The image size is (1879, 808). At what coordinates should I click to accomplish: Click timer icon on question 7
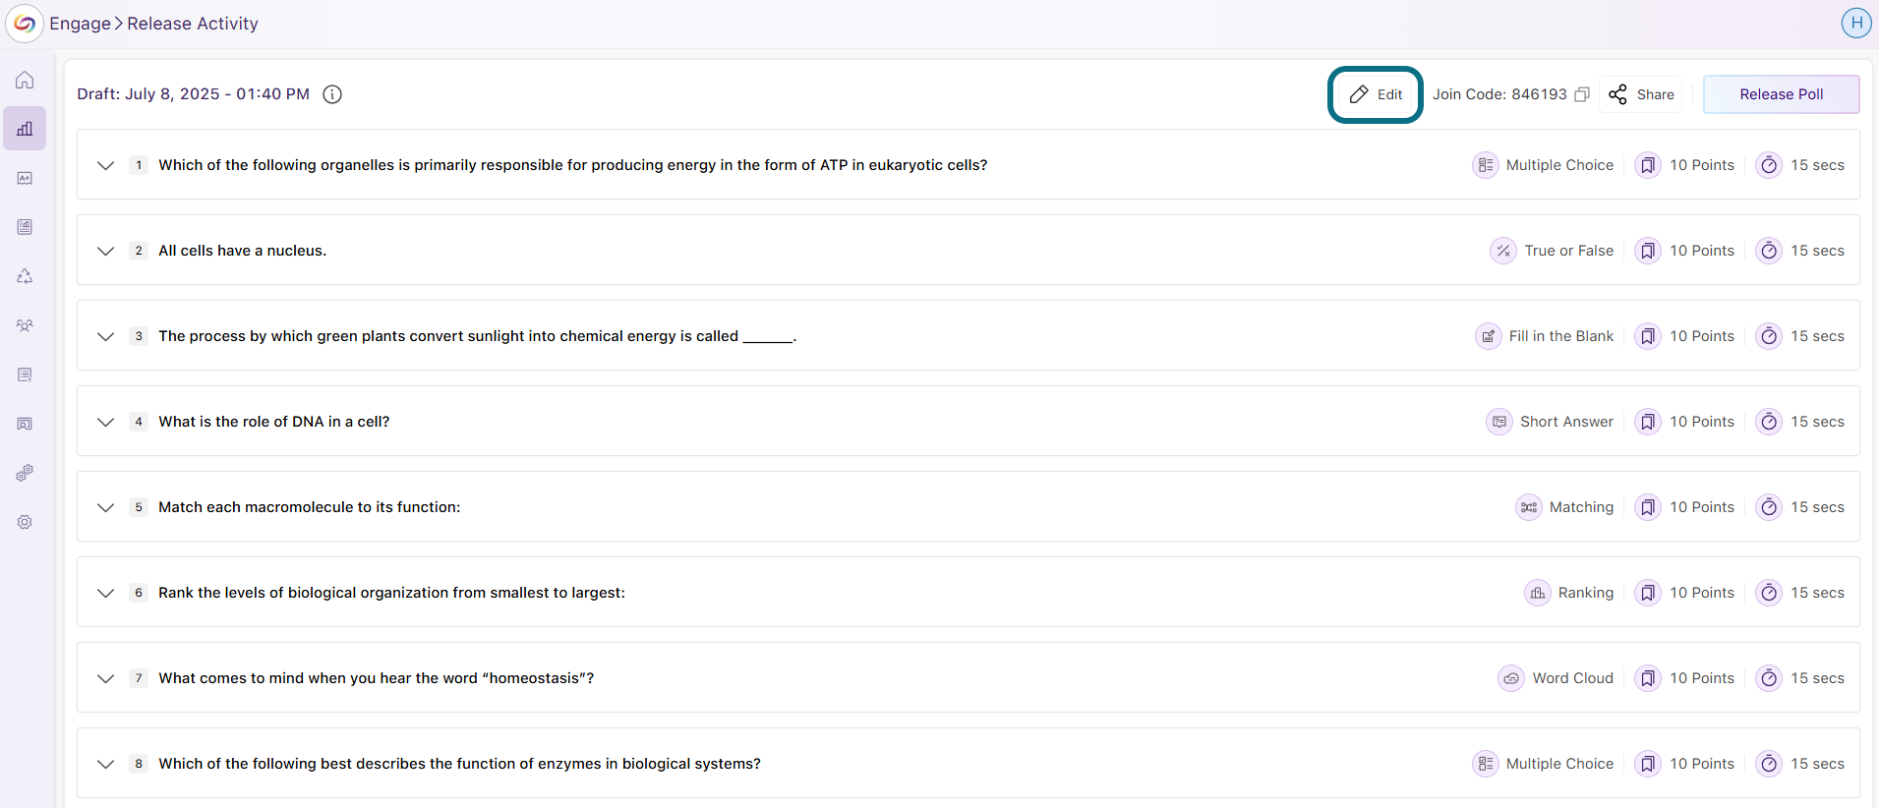1769,678
